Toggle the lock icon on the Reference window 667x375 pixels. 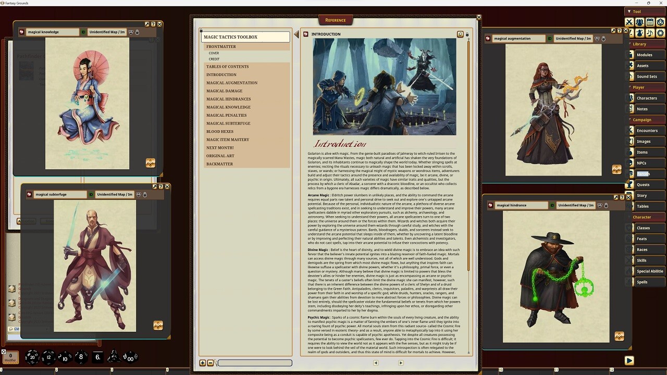(x=466, y=34)
